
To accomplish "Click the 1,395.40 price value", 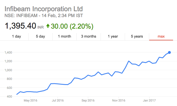I will tap(21, 26).
